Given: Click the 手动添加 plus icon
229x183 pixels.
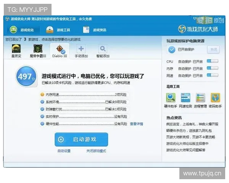Looking at the screenshot, I should (81, 48).
